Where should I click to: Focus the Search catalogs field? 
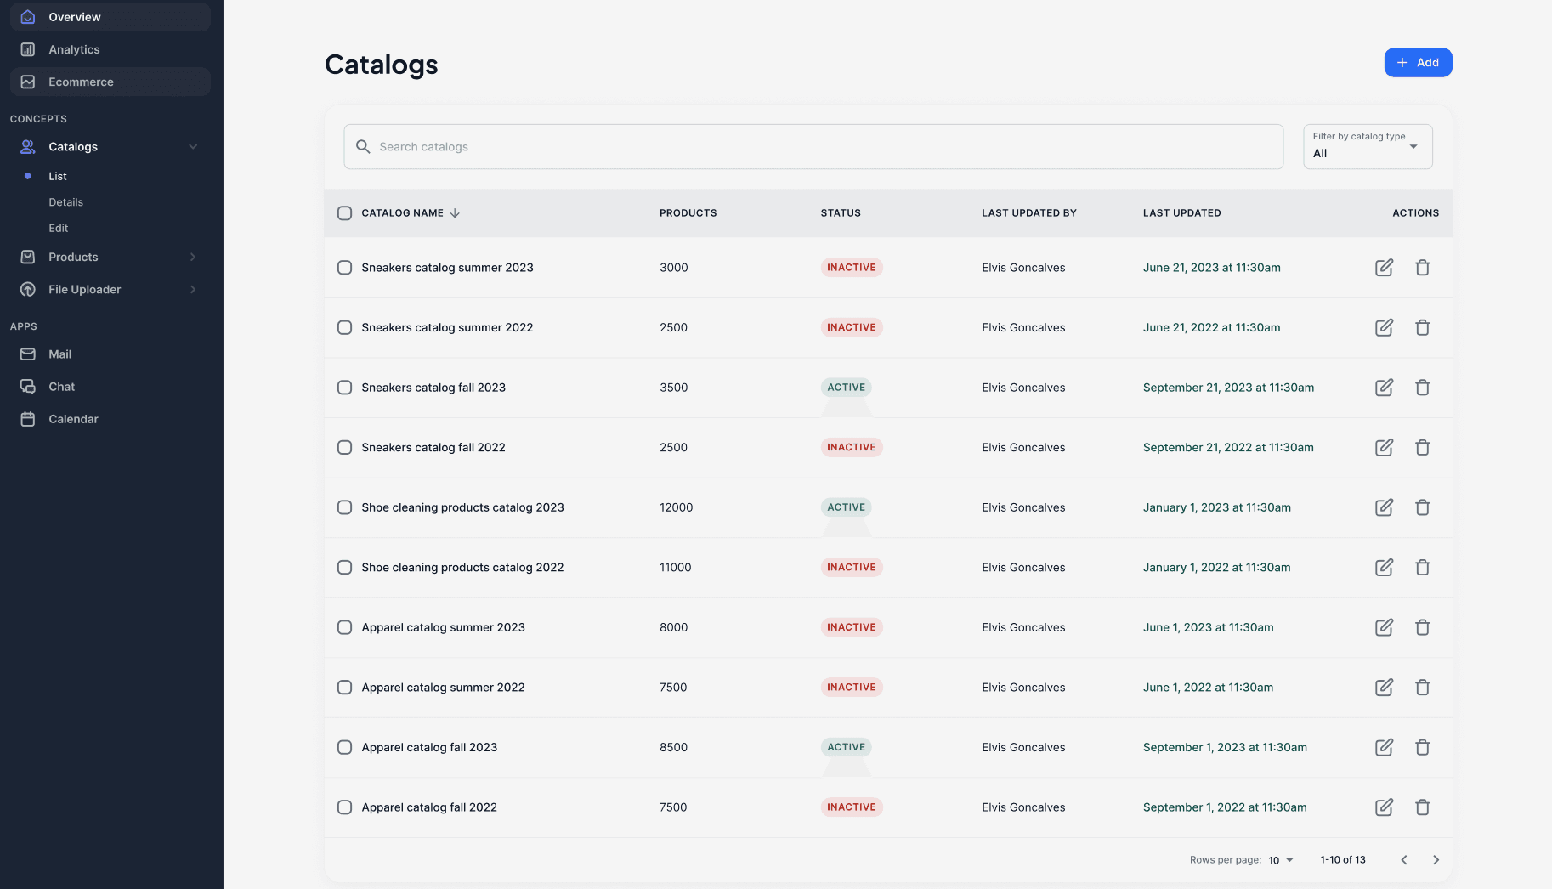click(x=813, y=147)
